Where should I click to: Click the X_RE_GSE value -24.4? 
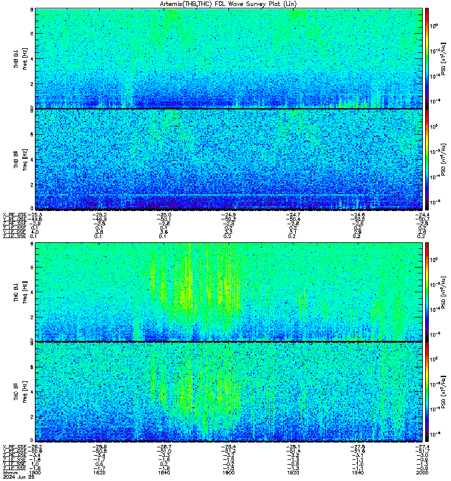422,215
